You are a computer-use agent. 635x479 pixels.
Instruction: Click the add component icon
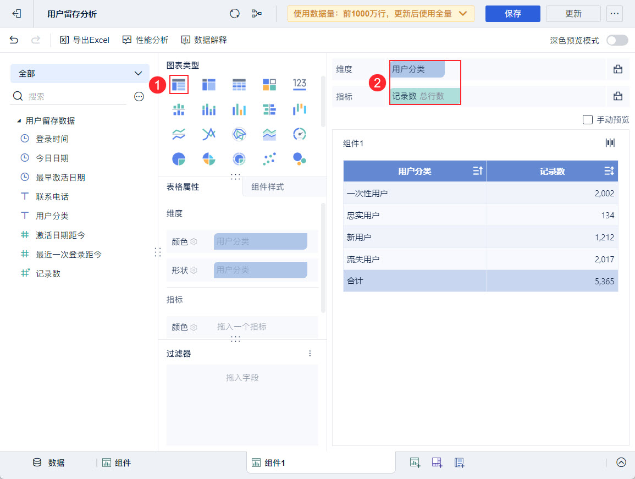pos(415,463)
